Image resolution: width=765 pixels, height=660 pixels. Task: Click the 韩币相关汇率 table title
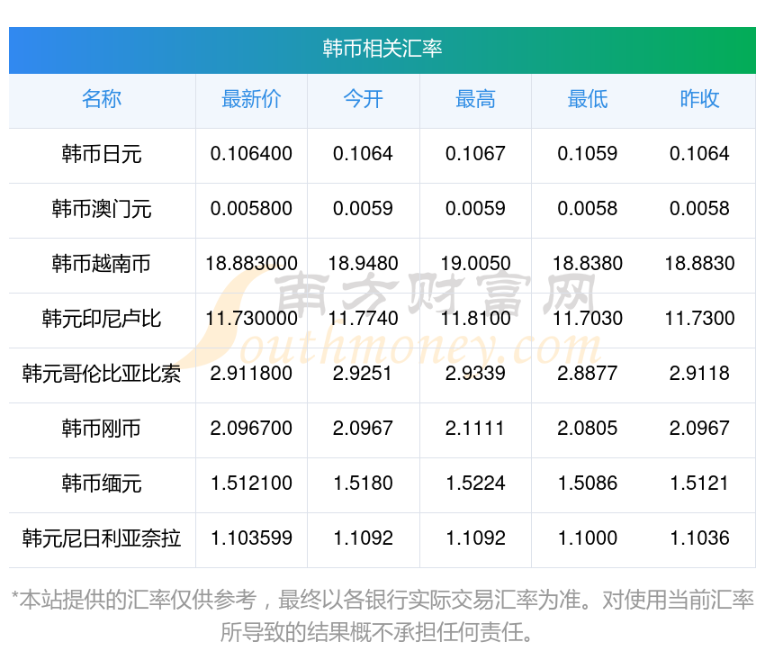pyautogui.click(x=382, y=49)
